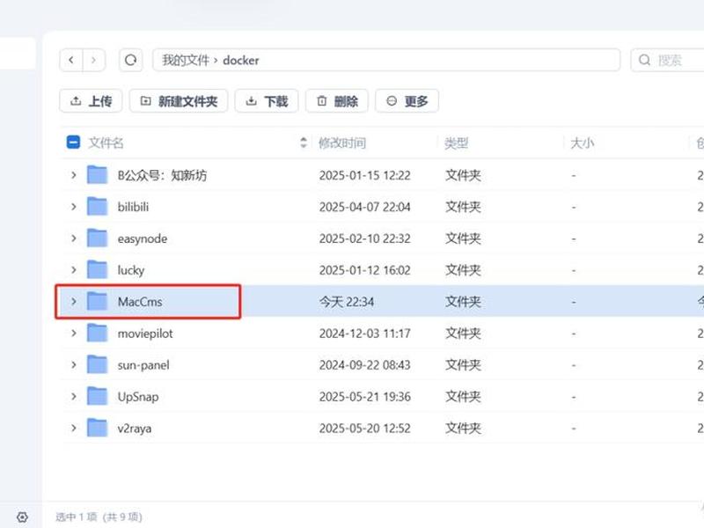Select the lucky folder name
Viewport: 704px width, 528px height.
[131, 270]
